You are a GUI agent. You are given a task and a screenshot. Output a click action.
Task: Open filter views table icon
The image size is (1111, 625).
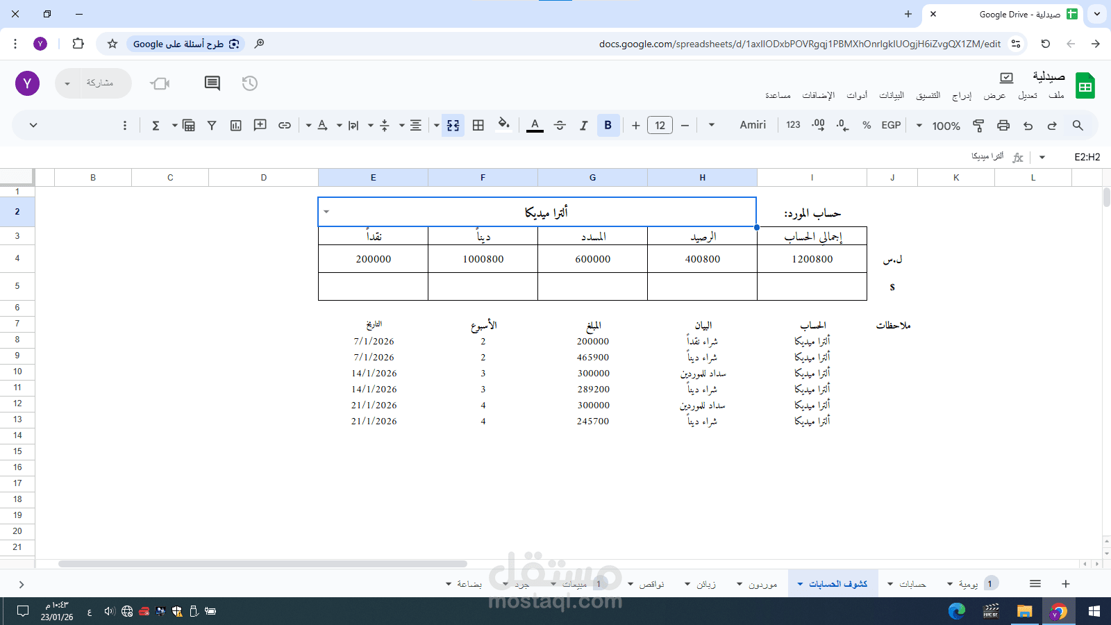click(x=188, y=126)
